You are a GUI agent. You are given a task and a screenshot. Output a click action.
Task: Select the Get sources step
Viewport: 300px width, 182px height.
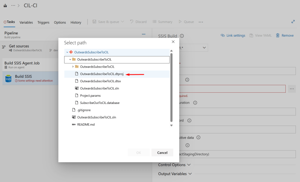(x=30, y=48)
